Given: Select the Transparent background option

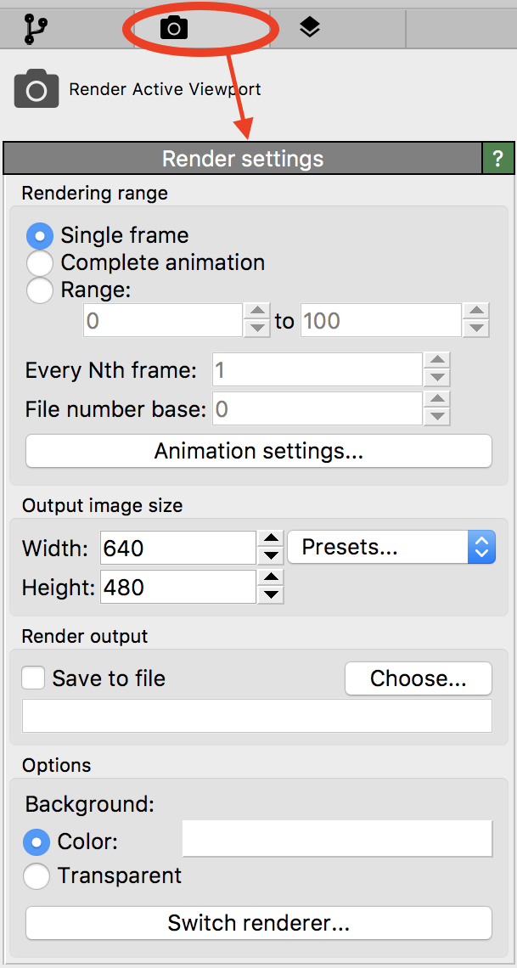Looking at the screenshot, I should [x=37, y=875].
